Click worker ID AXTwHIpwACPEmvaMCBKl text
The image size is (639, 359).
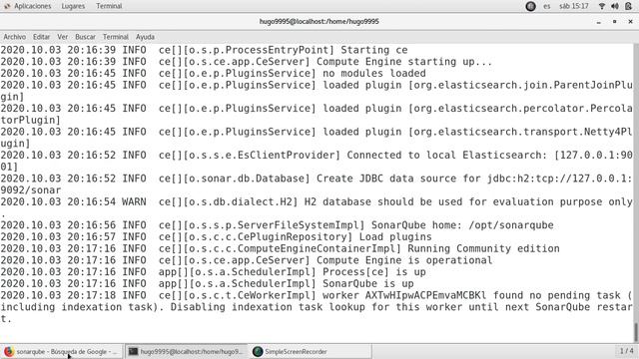click(x=426, y=295)
